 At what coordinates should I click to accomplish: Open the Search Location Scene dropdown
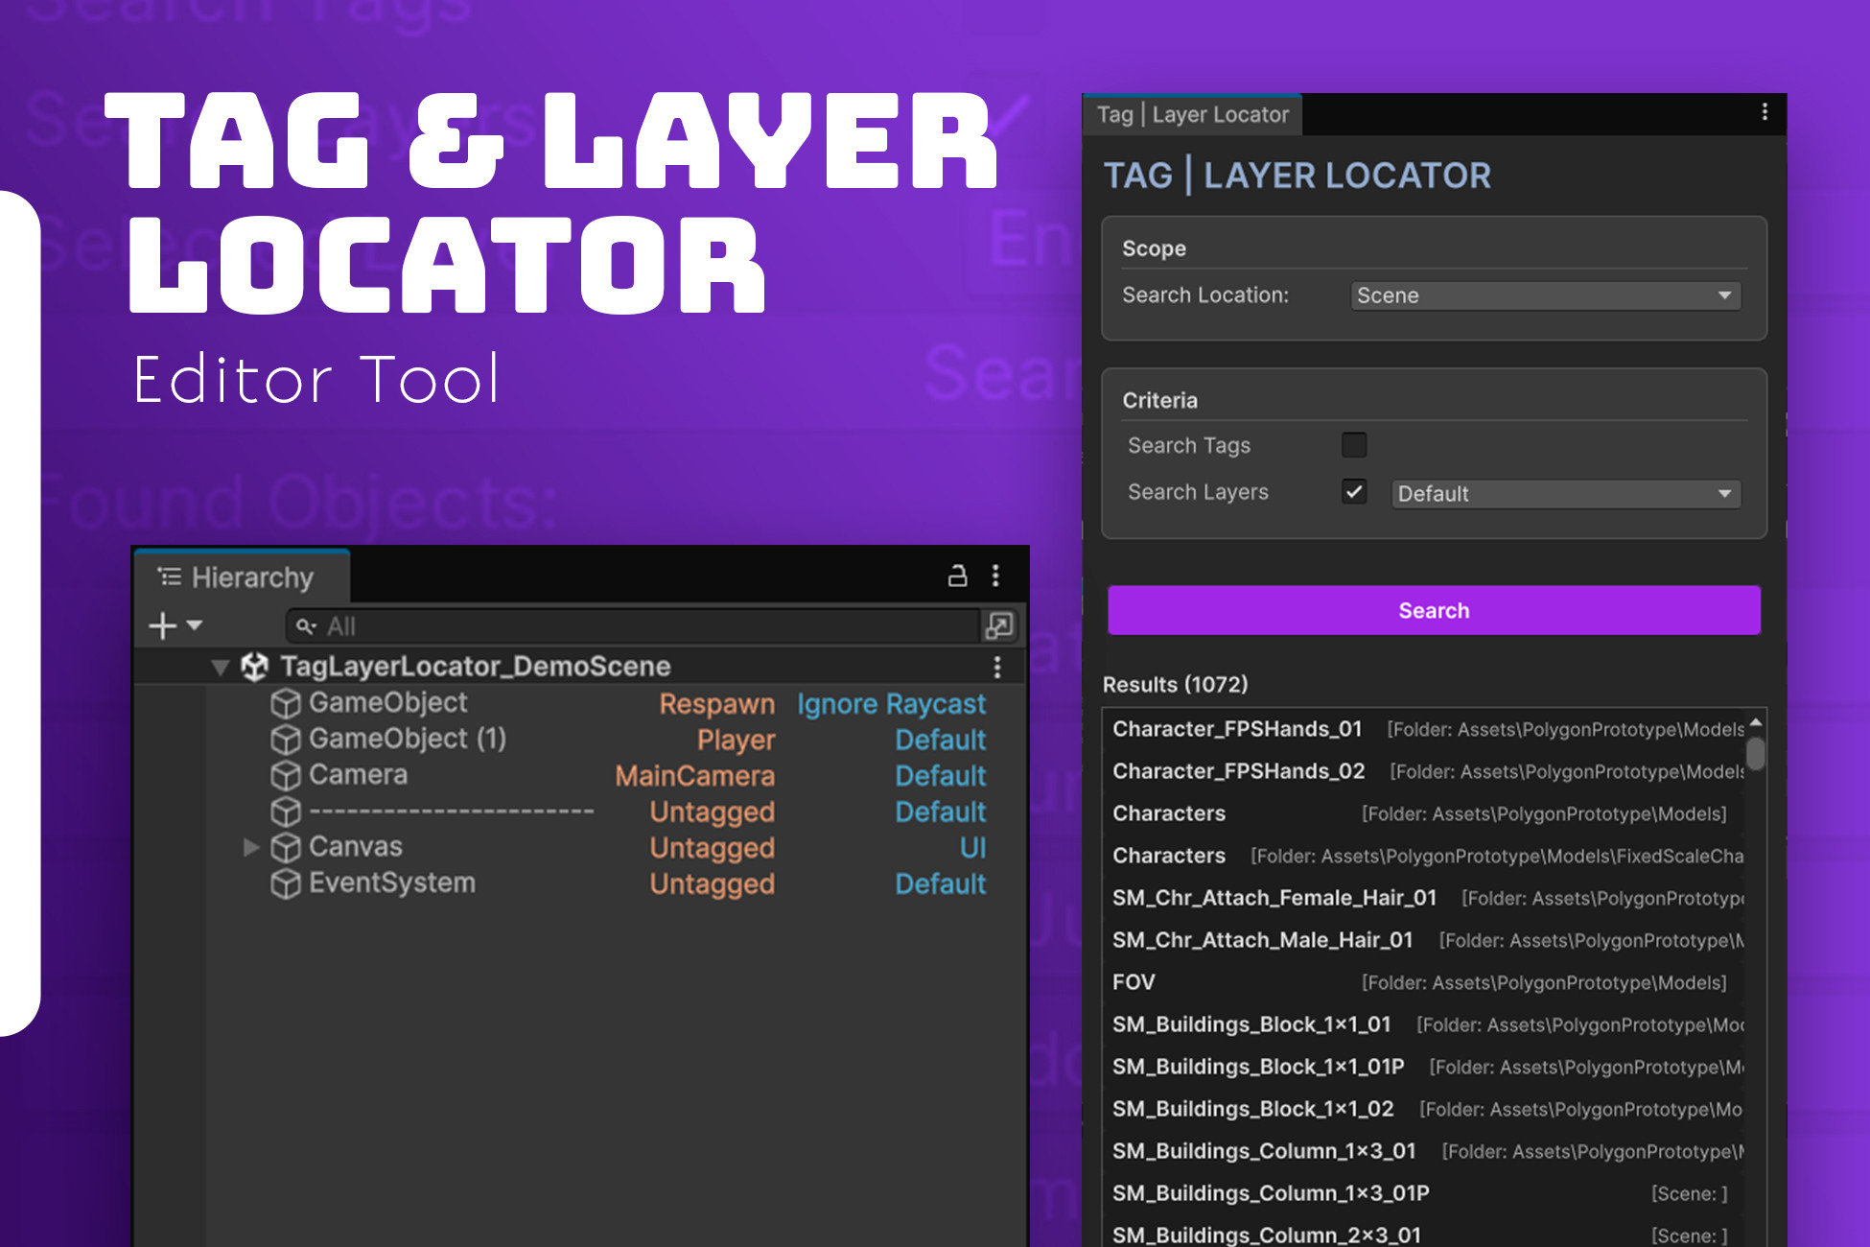tap(1545, 295)
